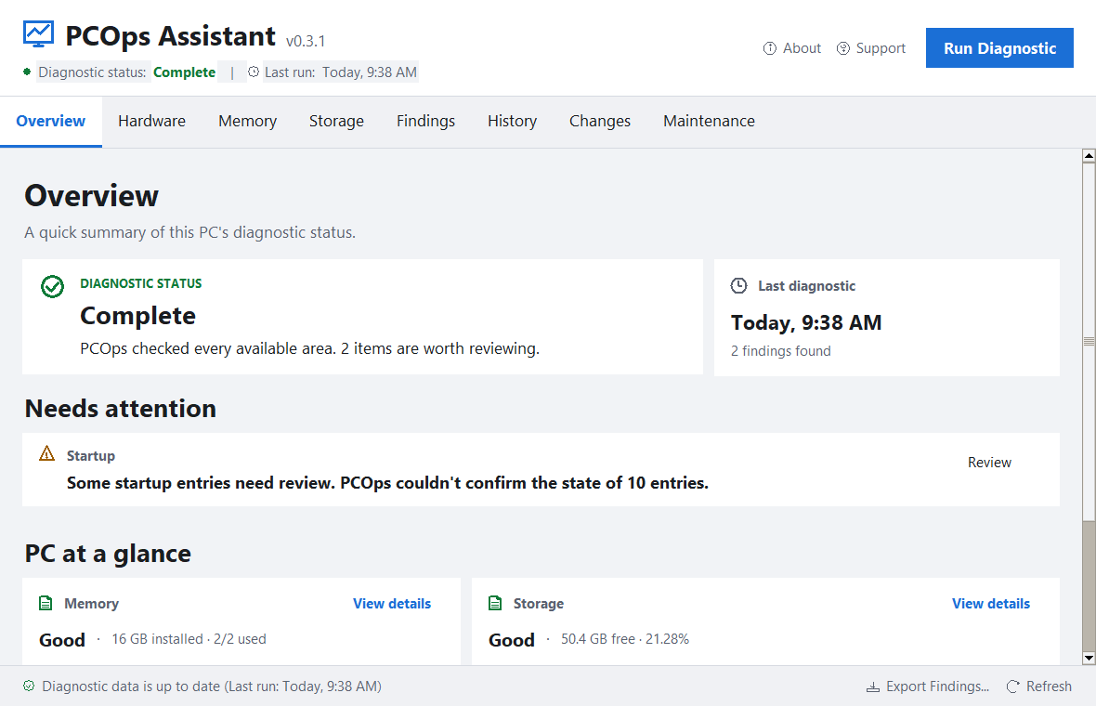Click the clock icon beside Last diagnostic
The image size is (1096, 706).
(x=738, y=285)
